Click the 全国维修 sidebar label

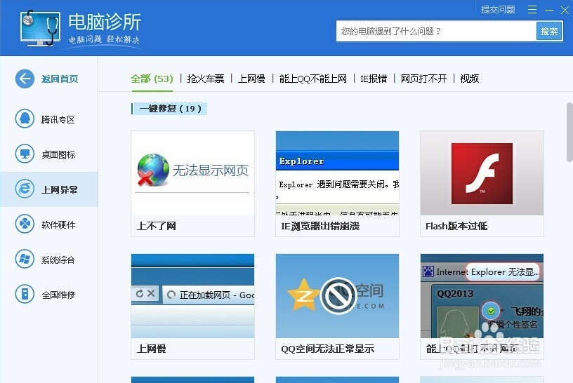click(x=58, y=295)
